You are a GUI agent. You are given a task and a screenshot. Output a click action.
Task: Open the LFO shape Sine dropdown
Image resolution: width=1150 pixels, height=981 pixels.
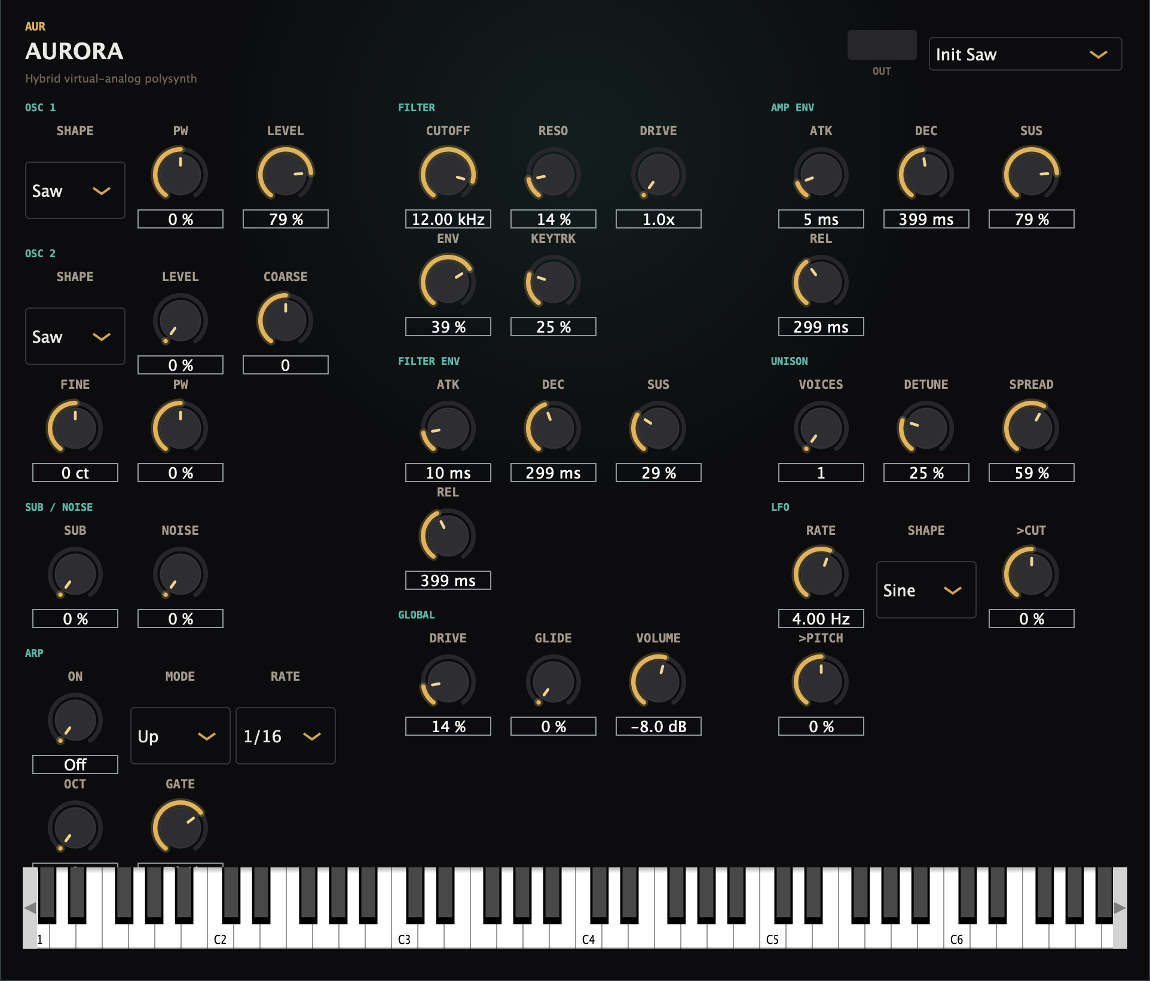coord(926,590)
